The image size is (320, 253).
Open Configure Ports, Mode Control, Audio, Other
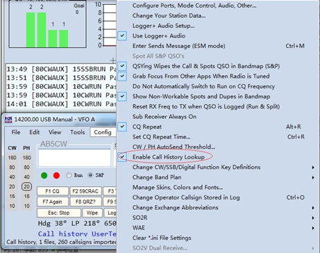[194, 6]
